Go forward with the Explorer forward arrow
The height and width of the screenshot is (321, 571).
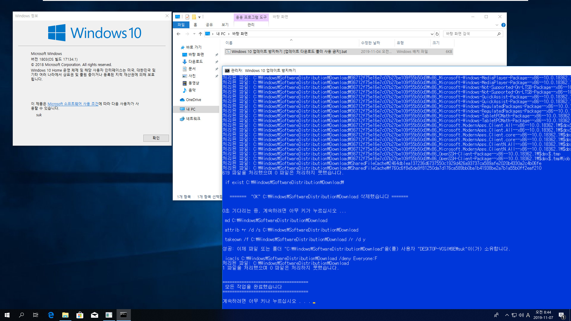pyautogui.click(x=187, y=34)
